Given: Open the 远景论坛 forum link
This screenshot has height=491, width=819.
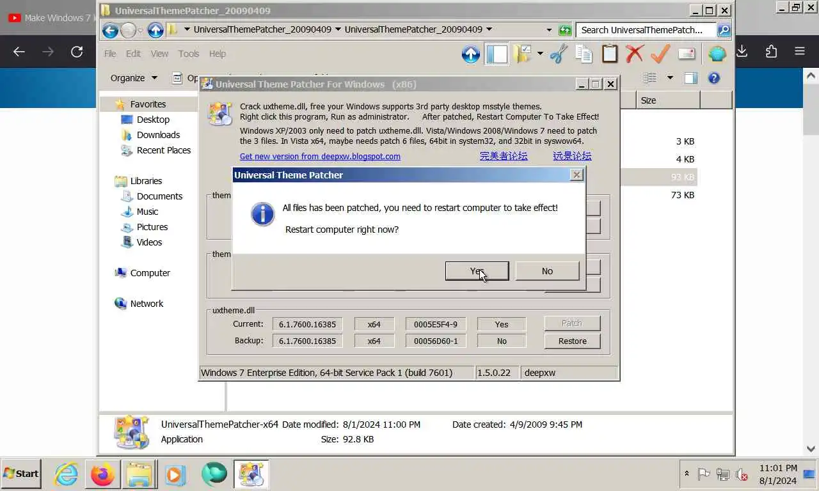Looking at the screenshot, I should 572,156.
